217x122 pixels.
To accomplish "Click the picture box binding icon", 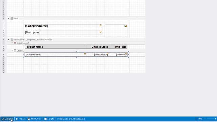I will click(x=126, y=26).
